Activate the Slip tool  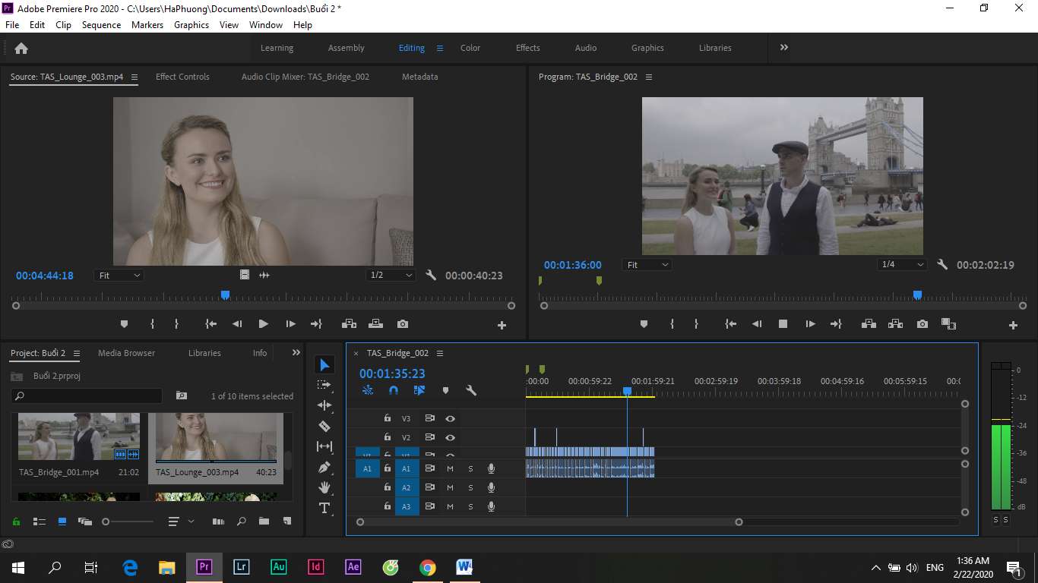[324, 446]
